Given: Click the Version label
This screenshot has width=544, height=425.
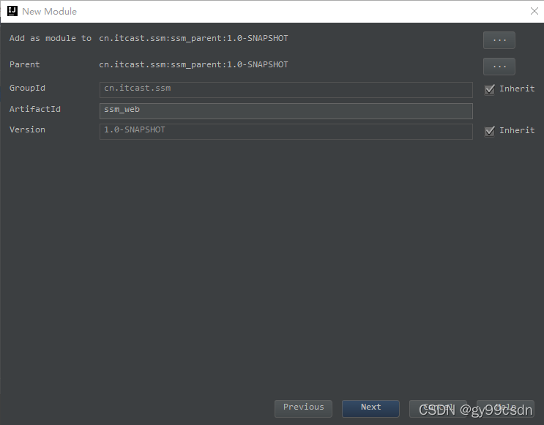Looking at the screenshot, I should tap(27, 129).
